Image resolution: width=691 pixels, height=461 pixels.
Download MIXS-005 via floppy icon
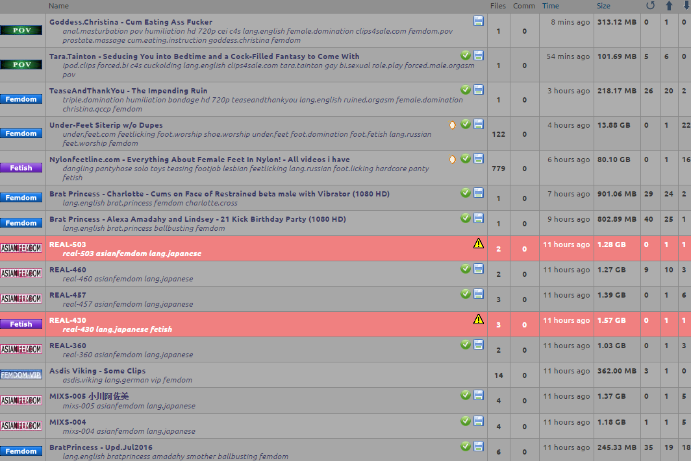coord(479,395)
